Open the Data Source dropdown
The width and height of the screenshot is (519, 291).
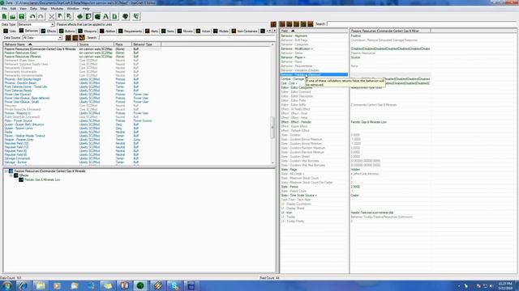point(42,38)
